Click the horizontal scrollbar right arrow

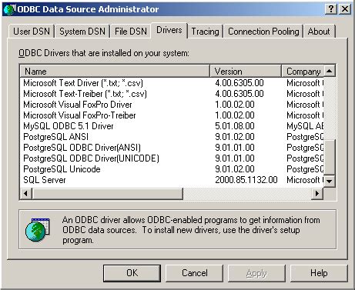tap(317, 193)
